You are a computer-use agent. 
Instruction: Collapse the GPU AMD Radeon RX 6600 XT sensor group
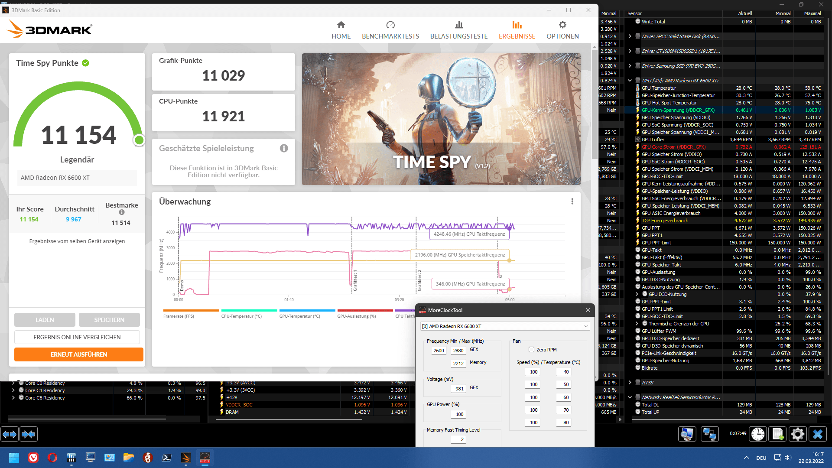pos(630,81)
